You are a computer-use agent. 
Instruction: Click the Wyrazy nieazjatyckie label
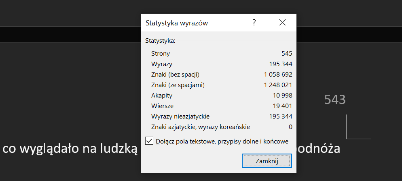[180, 116]
